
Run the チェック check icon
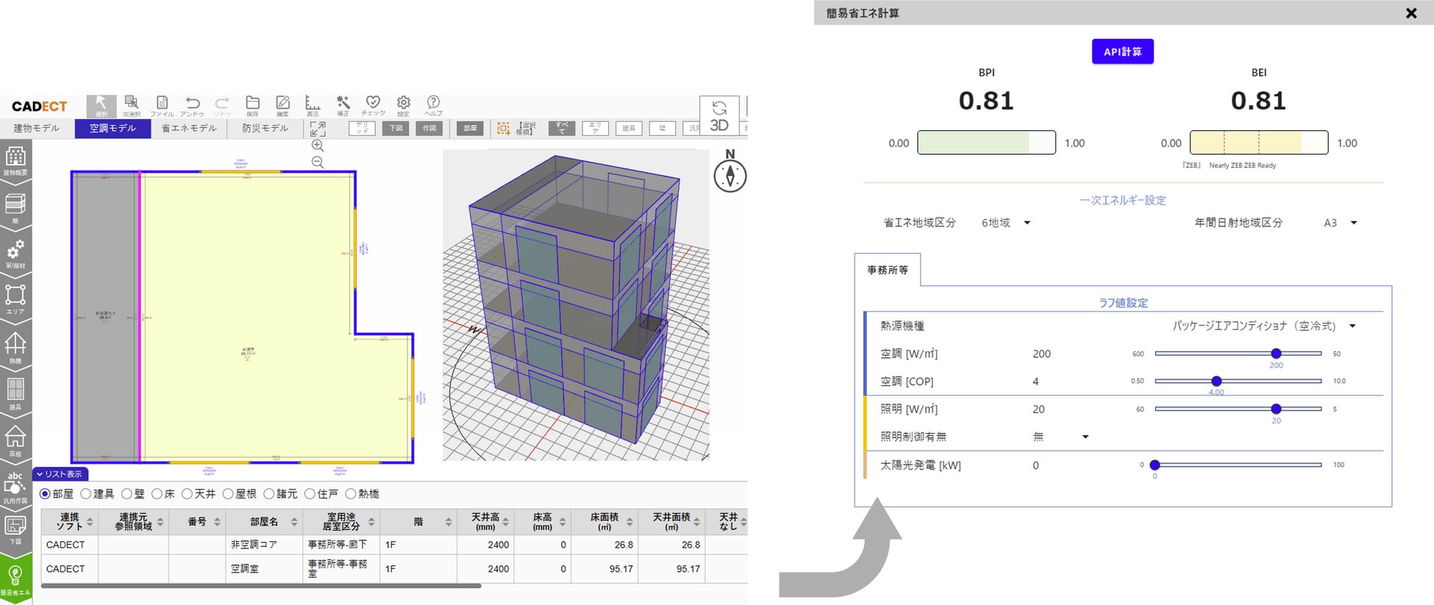click(x=373, y=106)
